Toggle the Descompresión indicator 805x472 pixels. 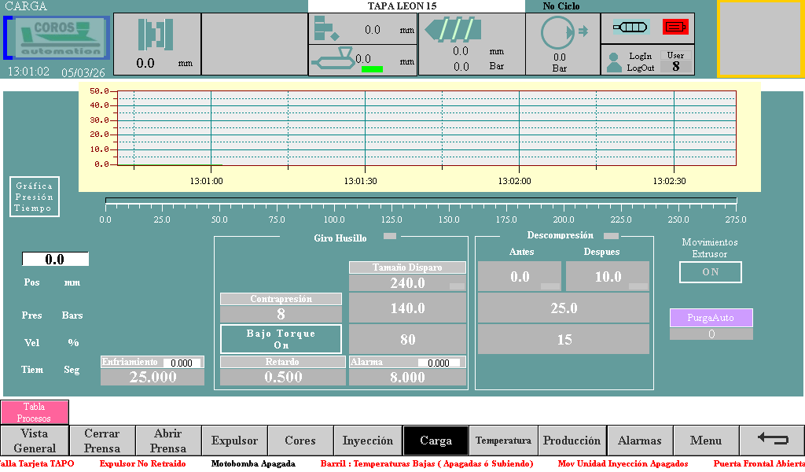(611, 236)
